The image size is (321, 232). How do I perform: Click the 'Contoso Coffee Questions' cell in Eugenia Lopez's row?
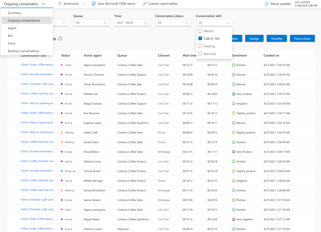point(133,123)
